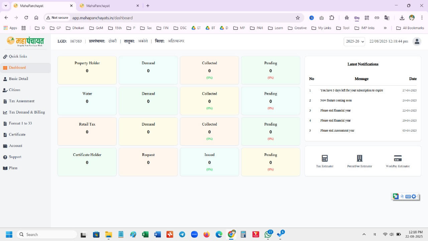This screenshot has width=428, height=241.
Task: Open WhatsApp from the taskbar
Action: tap(268, 234)
